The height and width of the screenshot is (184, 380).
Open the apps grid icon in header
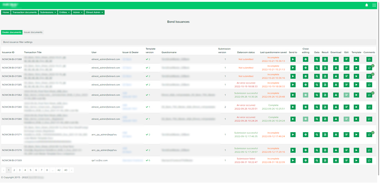point(374,5)
